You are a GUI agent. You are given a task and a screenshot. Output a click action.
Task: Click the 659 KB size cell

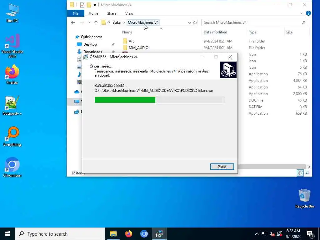(x=301, y=113)
